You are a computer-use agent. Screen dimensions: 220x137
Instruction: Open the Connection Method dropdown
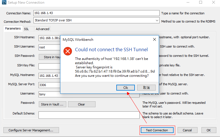(x=157, y=20)
